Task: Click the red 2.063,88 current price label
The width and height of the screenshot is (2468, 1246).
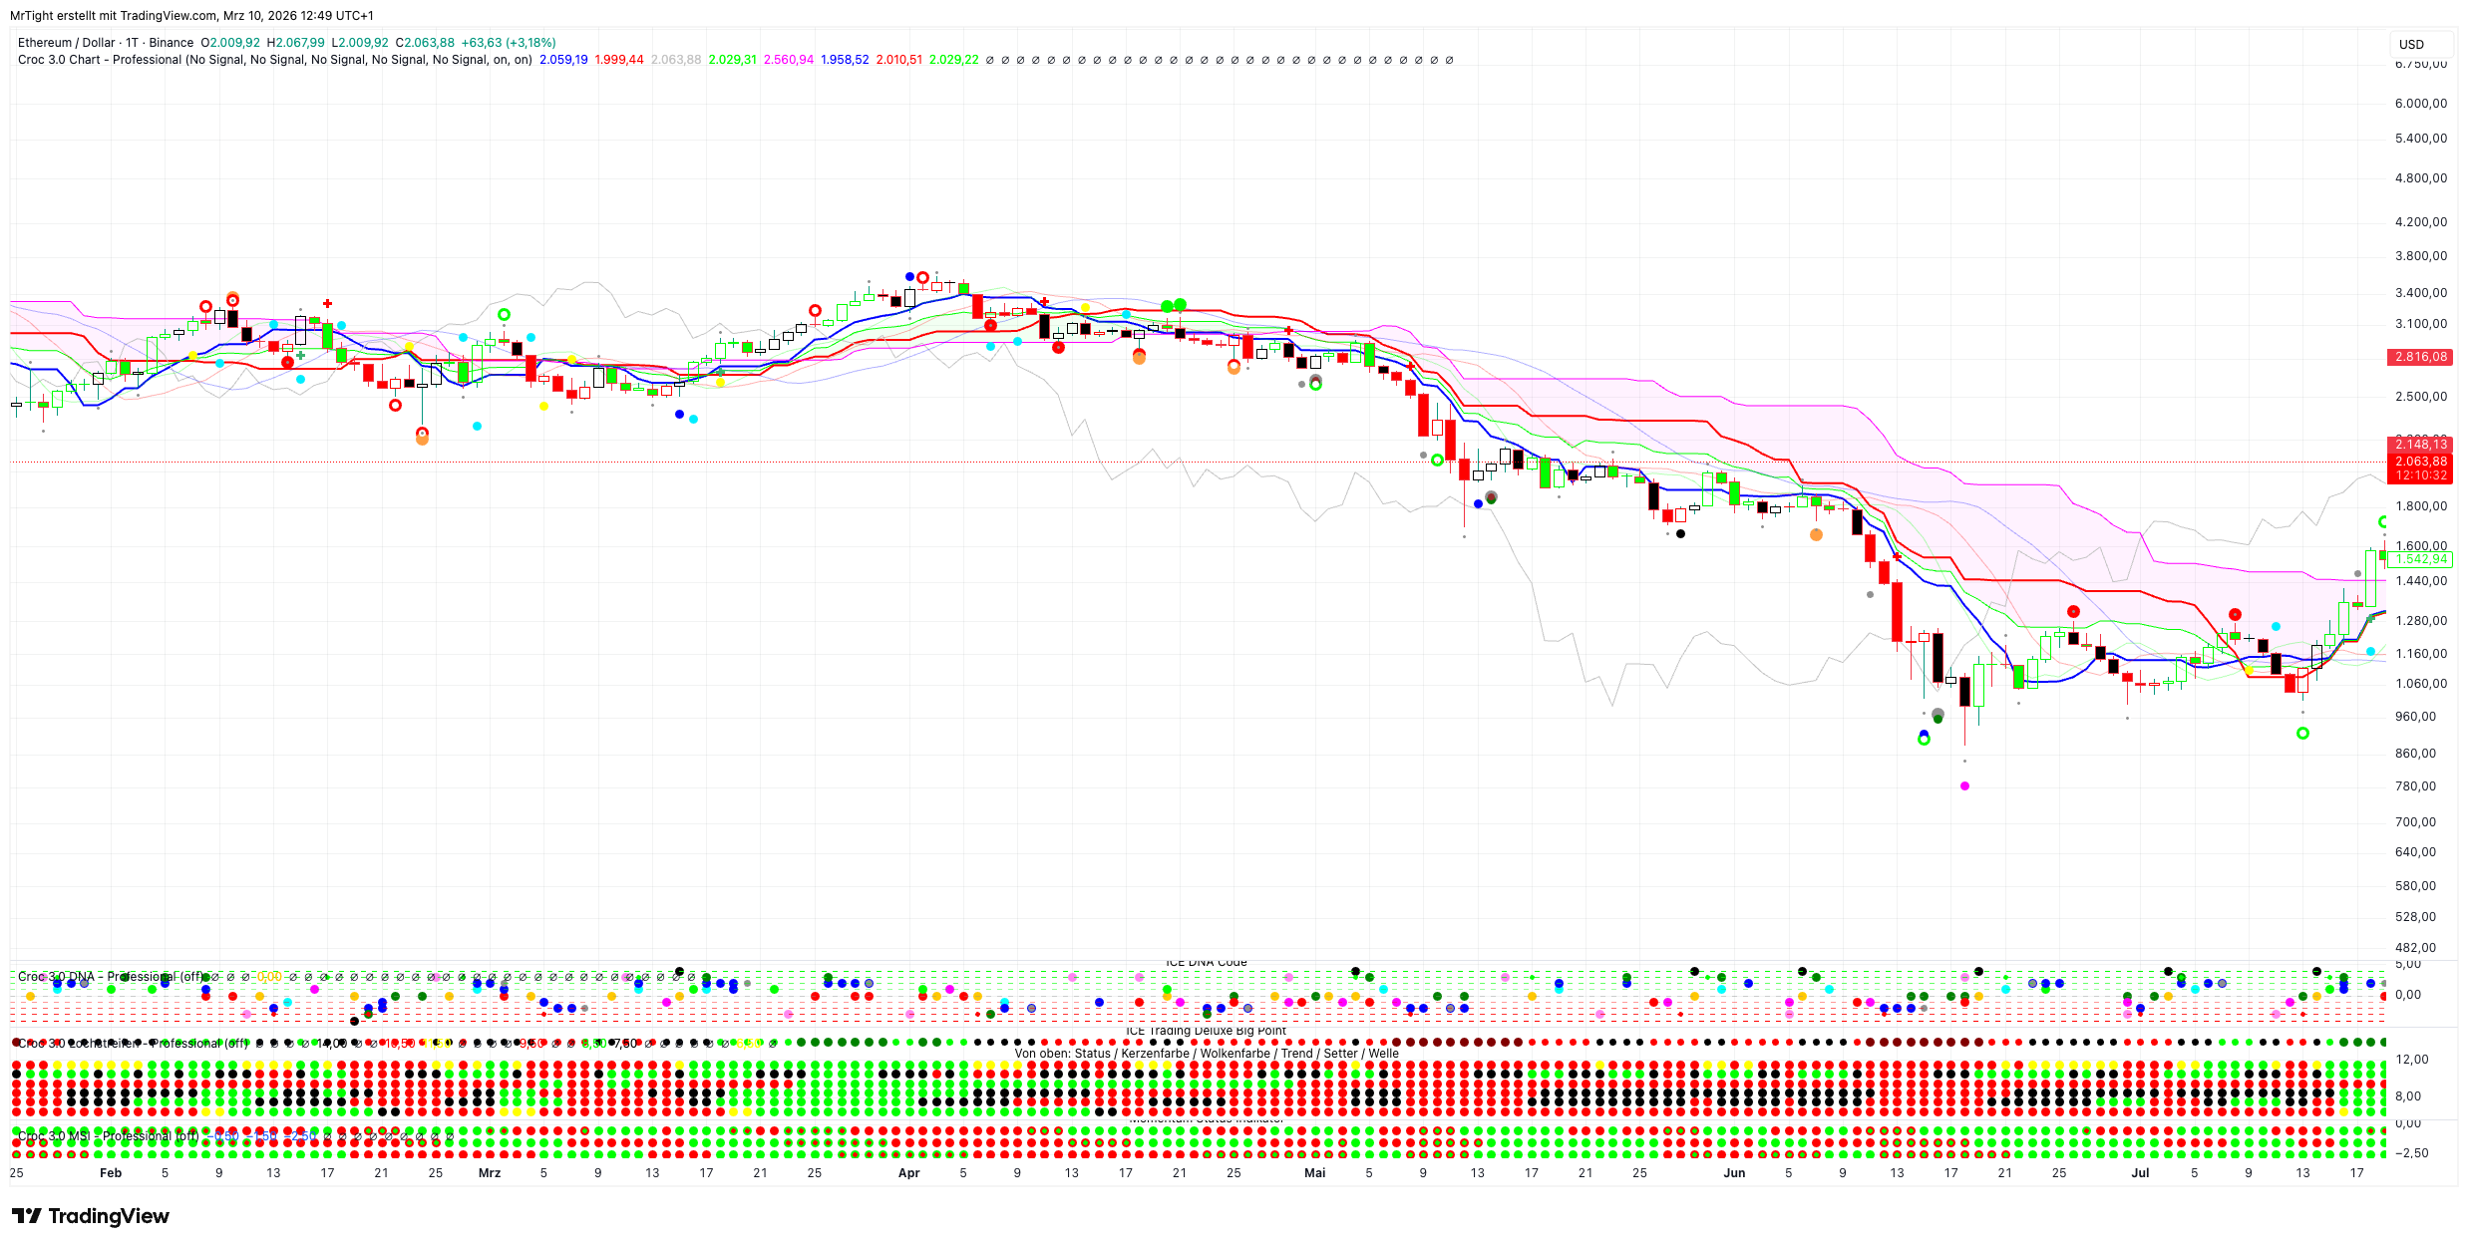Action: [2421, 462]
